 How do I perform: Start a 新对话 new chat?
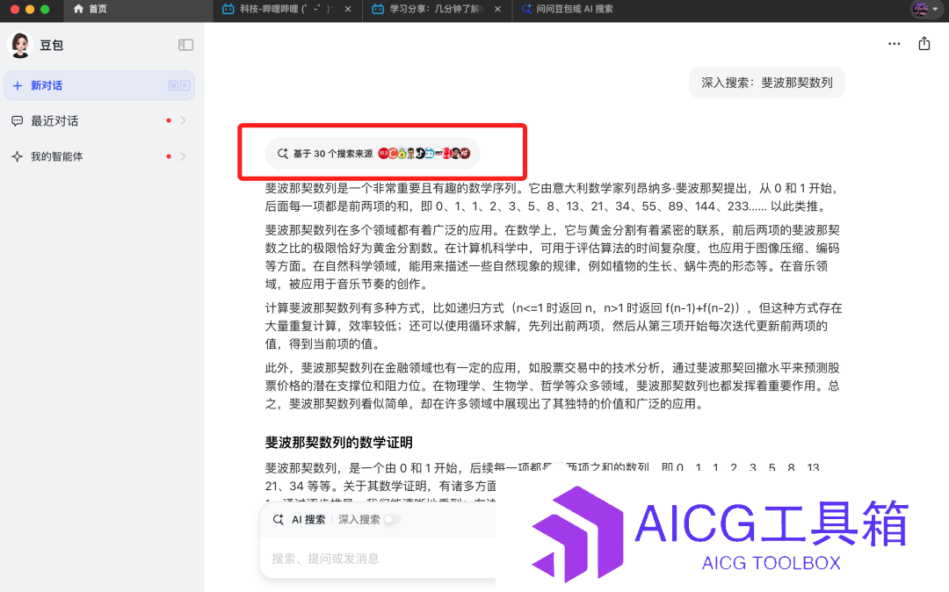pos(99,85)
